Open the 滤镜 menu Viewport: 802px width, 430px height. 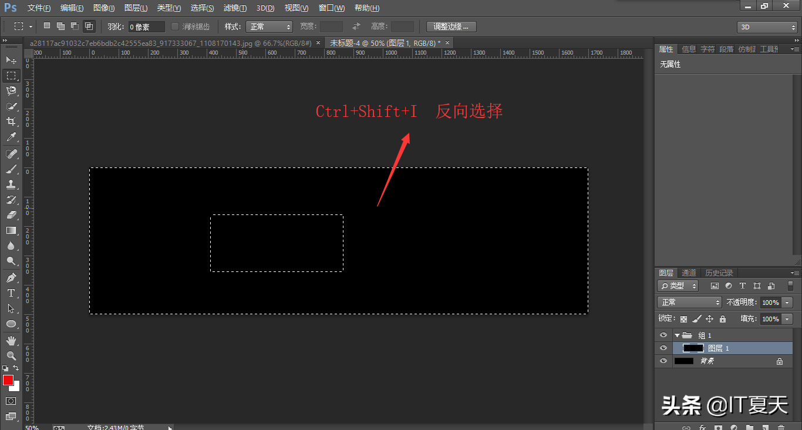(x=235, y=8)
